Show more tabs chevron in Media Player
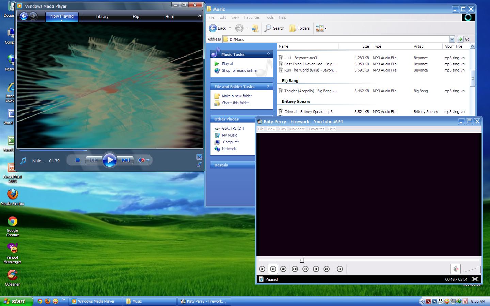This screenshot has height=306, width=490. (200, 16)
